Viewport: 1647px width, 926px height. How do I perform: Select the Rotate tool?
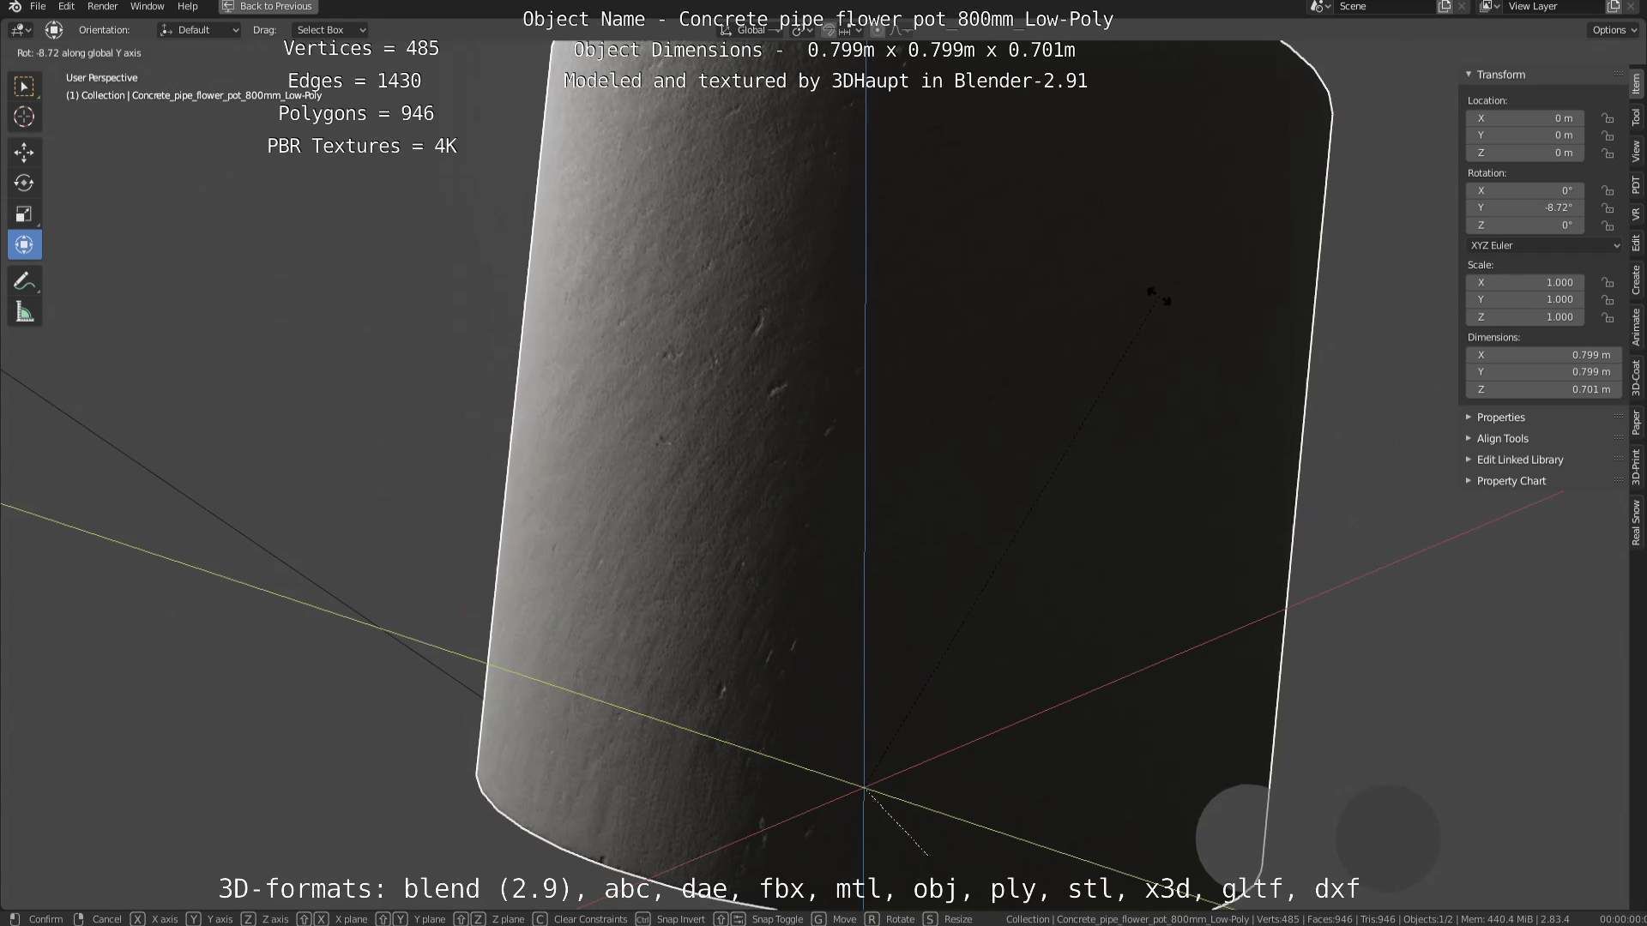24,183
